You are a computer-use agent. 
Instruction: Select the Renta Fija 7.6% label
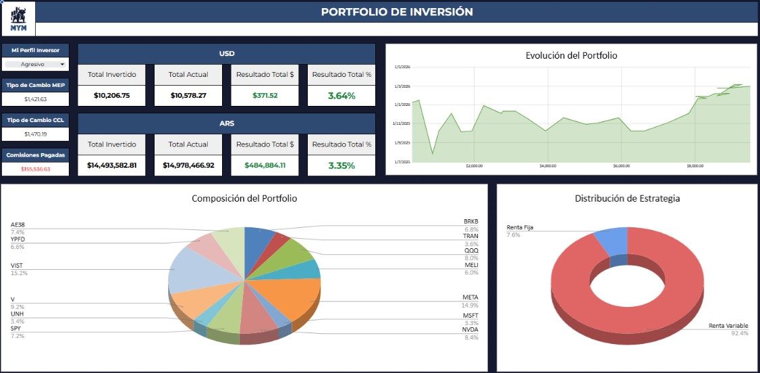(520, 231)
